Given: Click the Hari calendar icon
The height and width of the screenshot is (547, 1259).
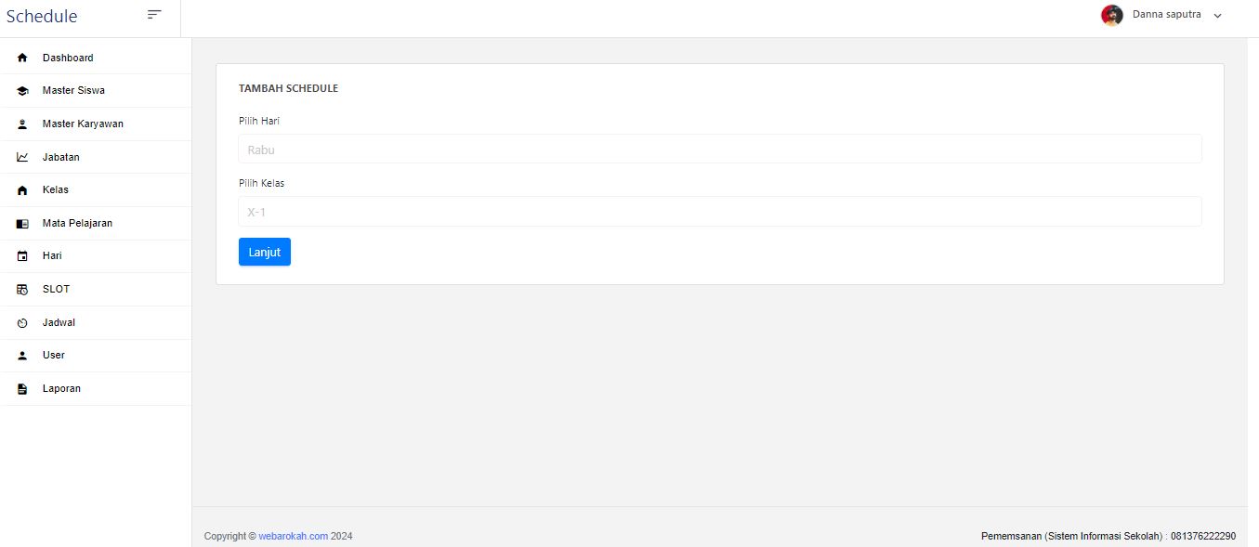Looking at the screenshot, I should click(x=22, y=256).
